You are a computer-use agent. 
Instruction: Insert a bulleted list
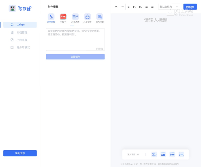click(146, 7)
